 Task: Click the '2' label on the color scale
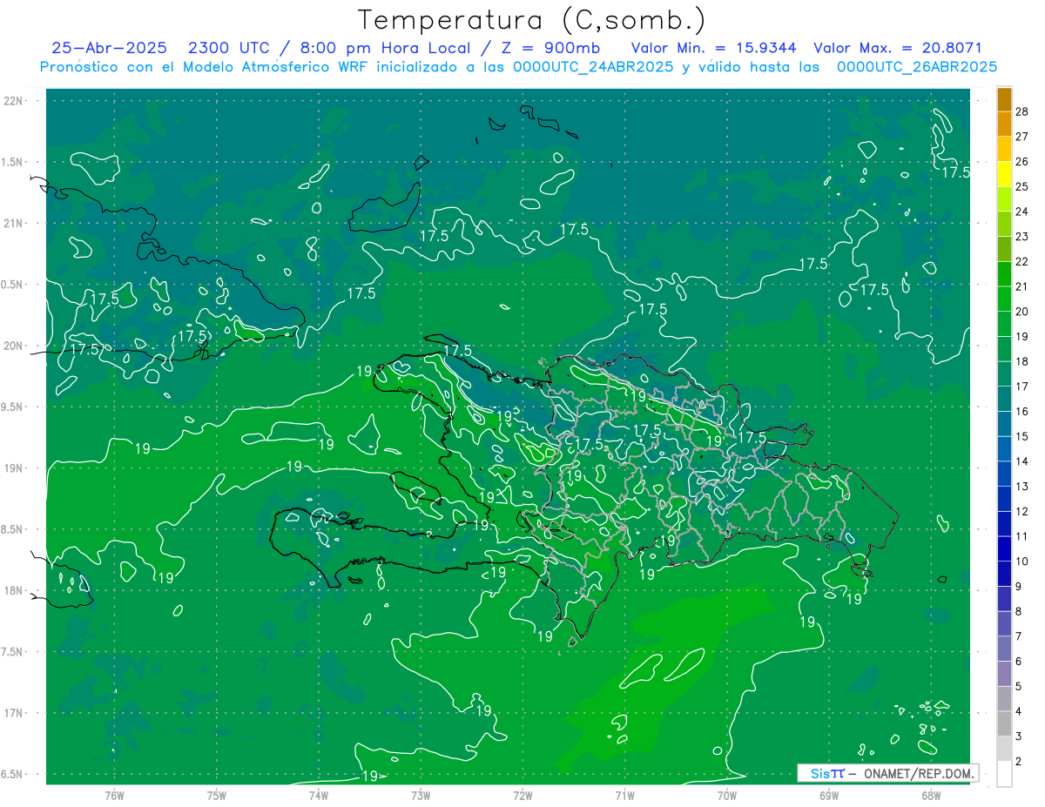(x=1020, y=761)
